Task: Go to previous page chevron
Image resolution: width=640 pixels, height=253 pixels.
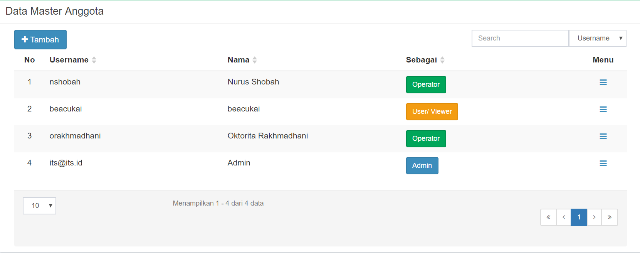Action: click(564, 217)
